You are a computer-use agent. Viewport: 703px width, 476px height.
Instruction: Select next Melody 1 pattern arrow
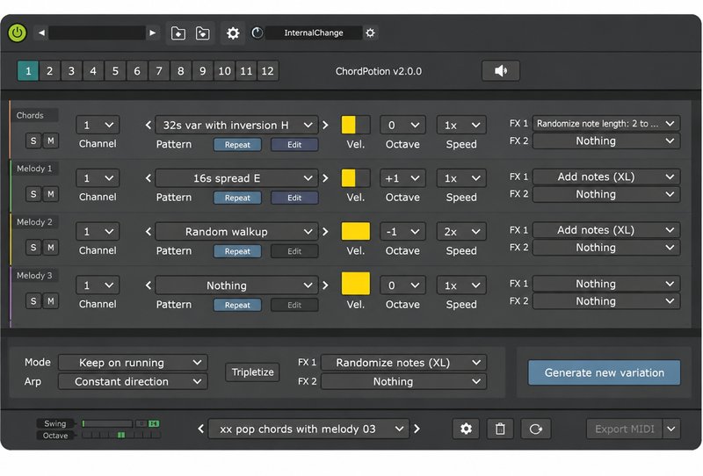325,178
